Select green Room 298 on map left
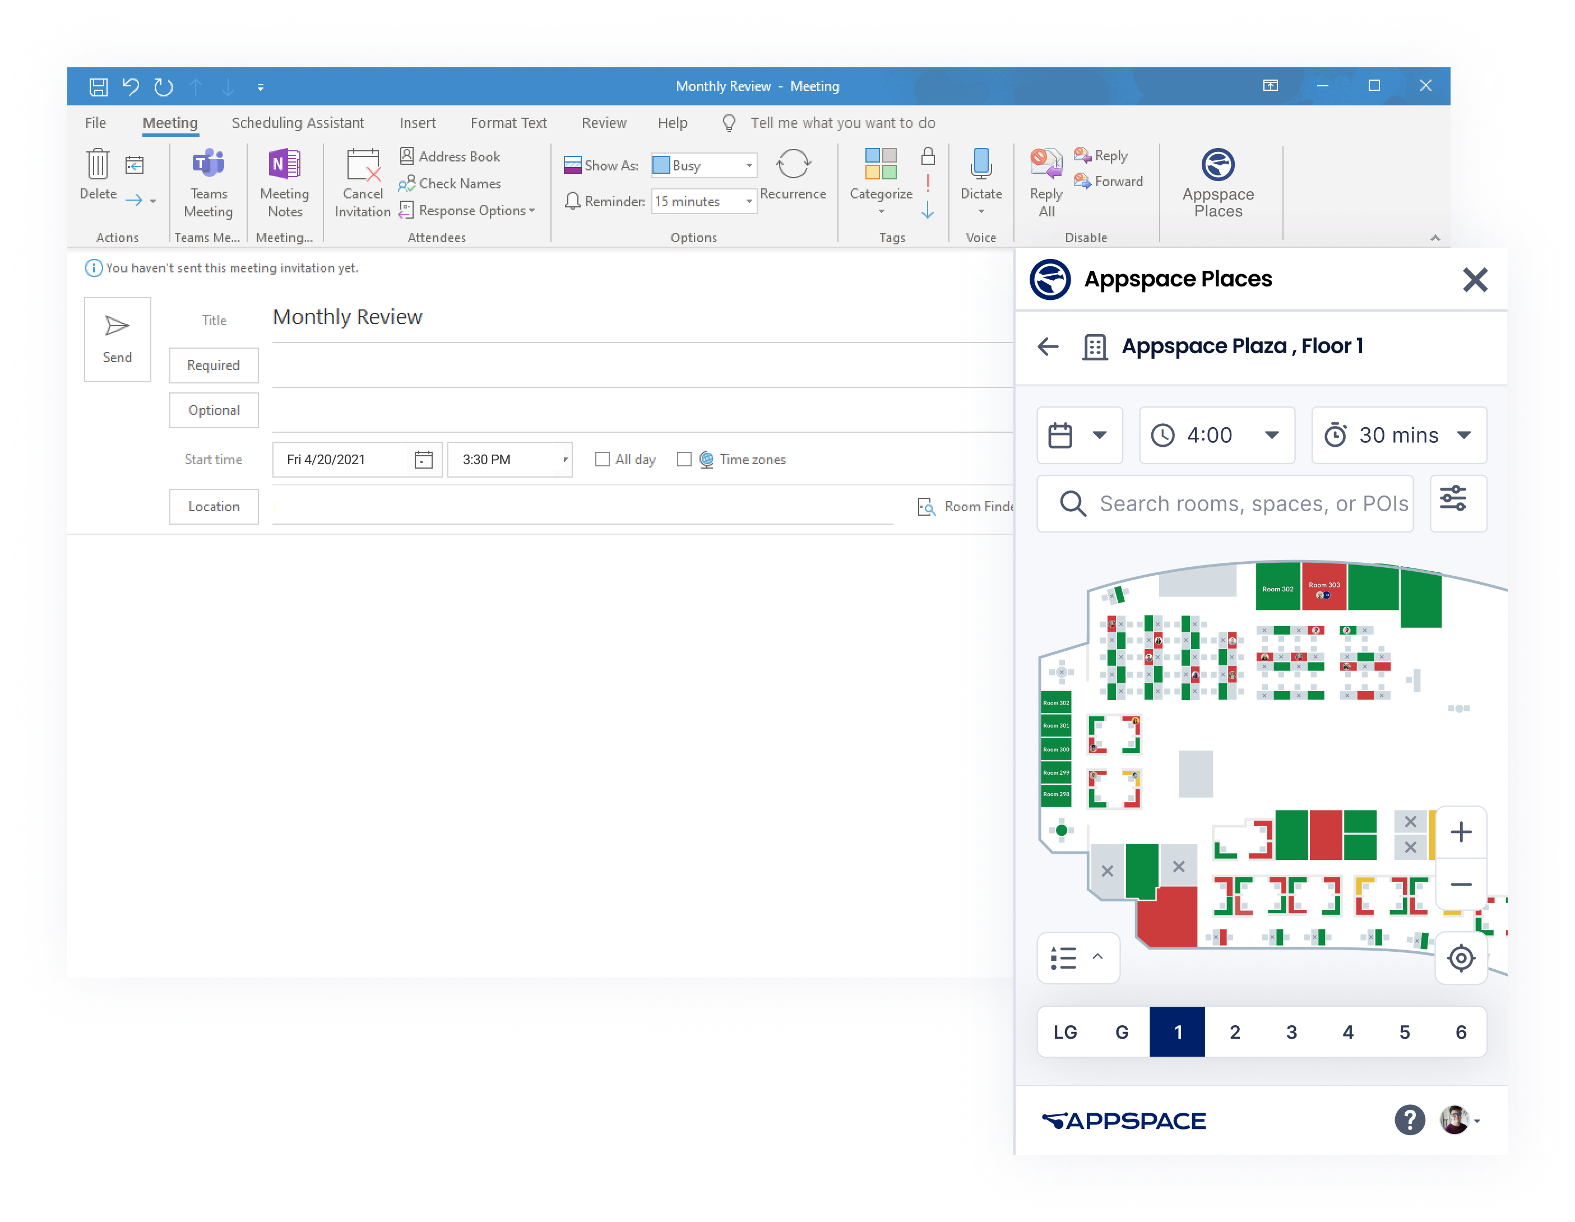 [1056, 794]
